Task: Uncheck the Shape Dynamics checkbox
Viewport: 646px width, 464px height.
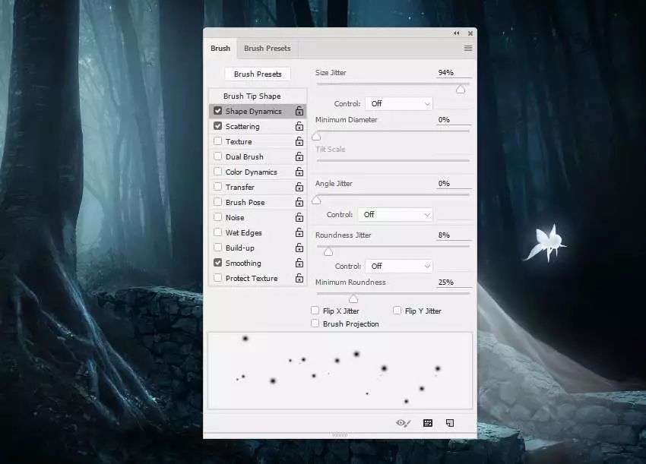Action: click(x=218, y=111)
